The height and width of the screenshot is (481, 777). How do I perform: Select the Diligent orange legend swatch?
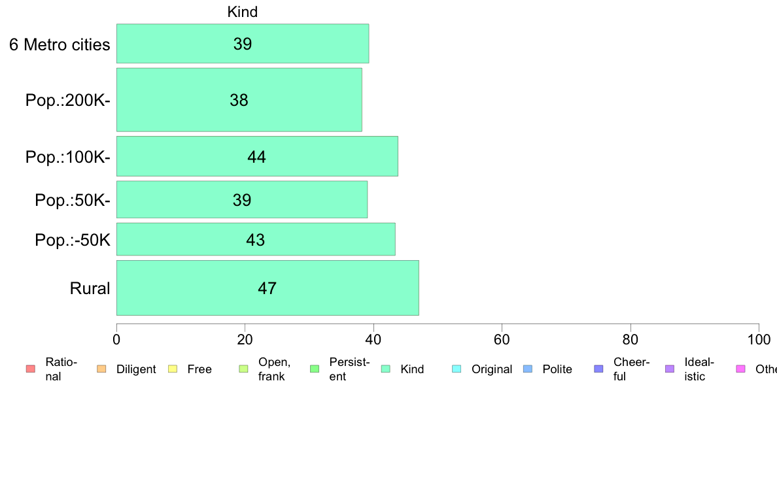pyautogui.click(x=101, y=369)
